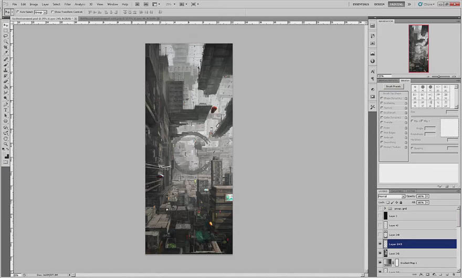Select the Brush tool
This screenshot has height=278, width=462.
click(x=6, y=65)
